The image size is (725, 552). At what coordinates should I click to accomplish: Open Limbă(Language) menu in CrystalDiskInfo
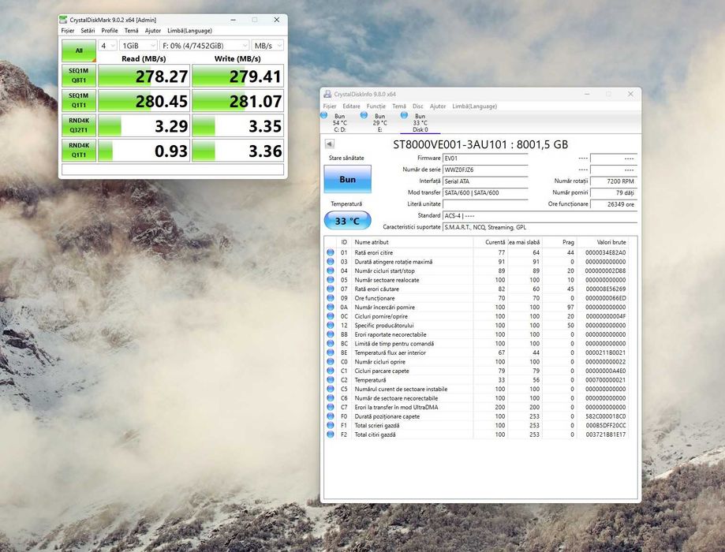coord(474,106)
